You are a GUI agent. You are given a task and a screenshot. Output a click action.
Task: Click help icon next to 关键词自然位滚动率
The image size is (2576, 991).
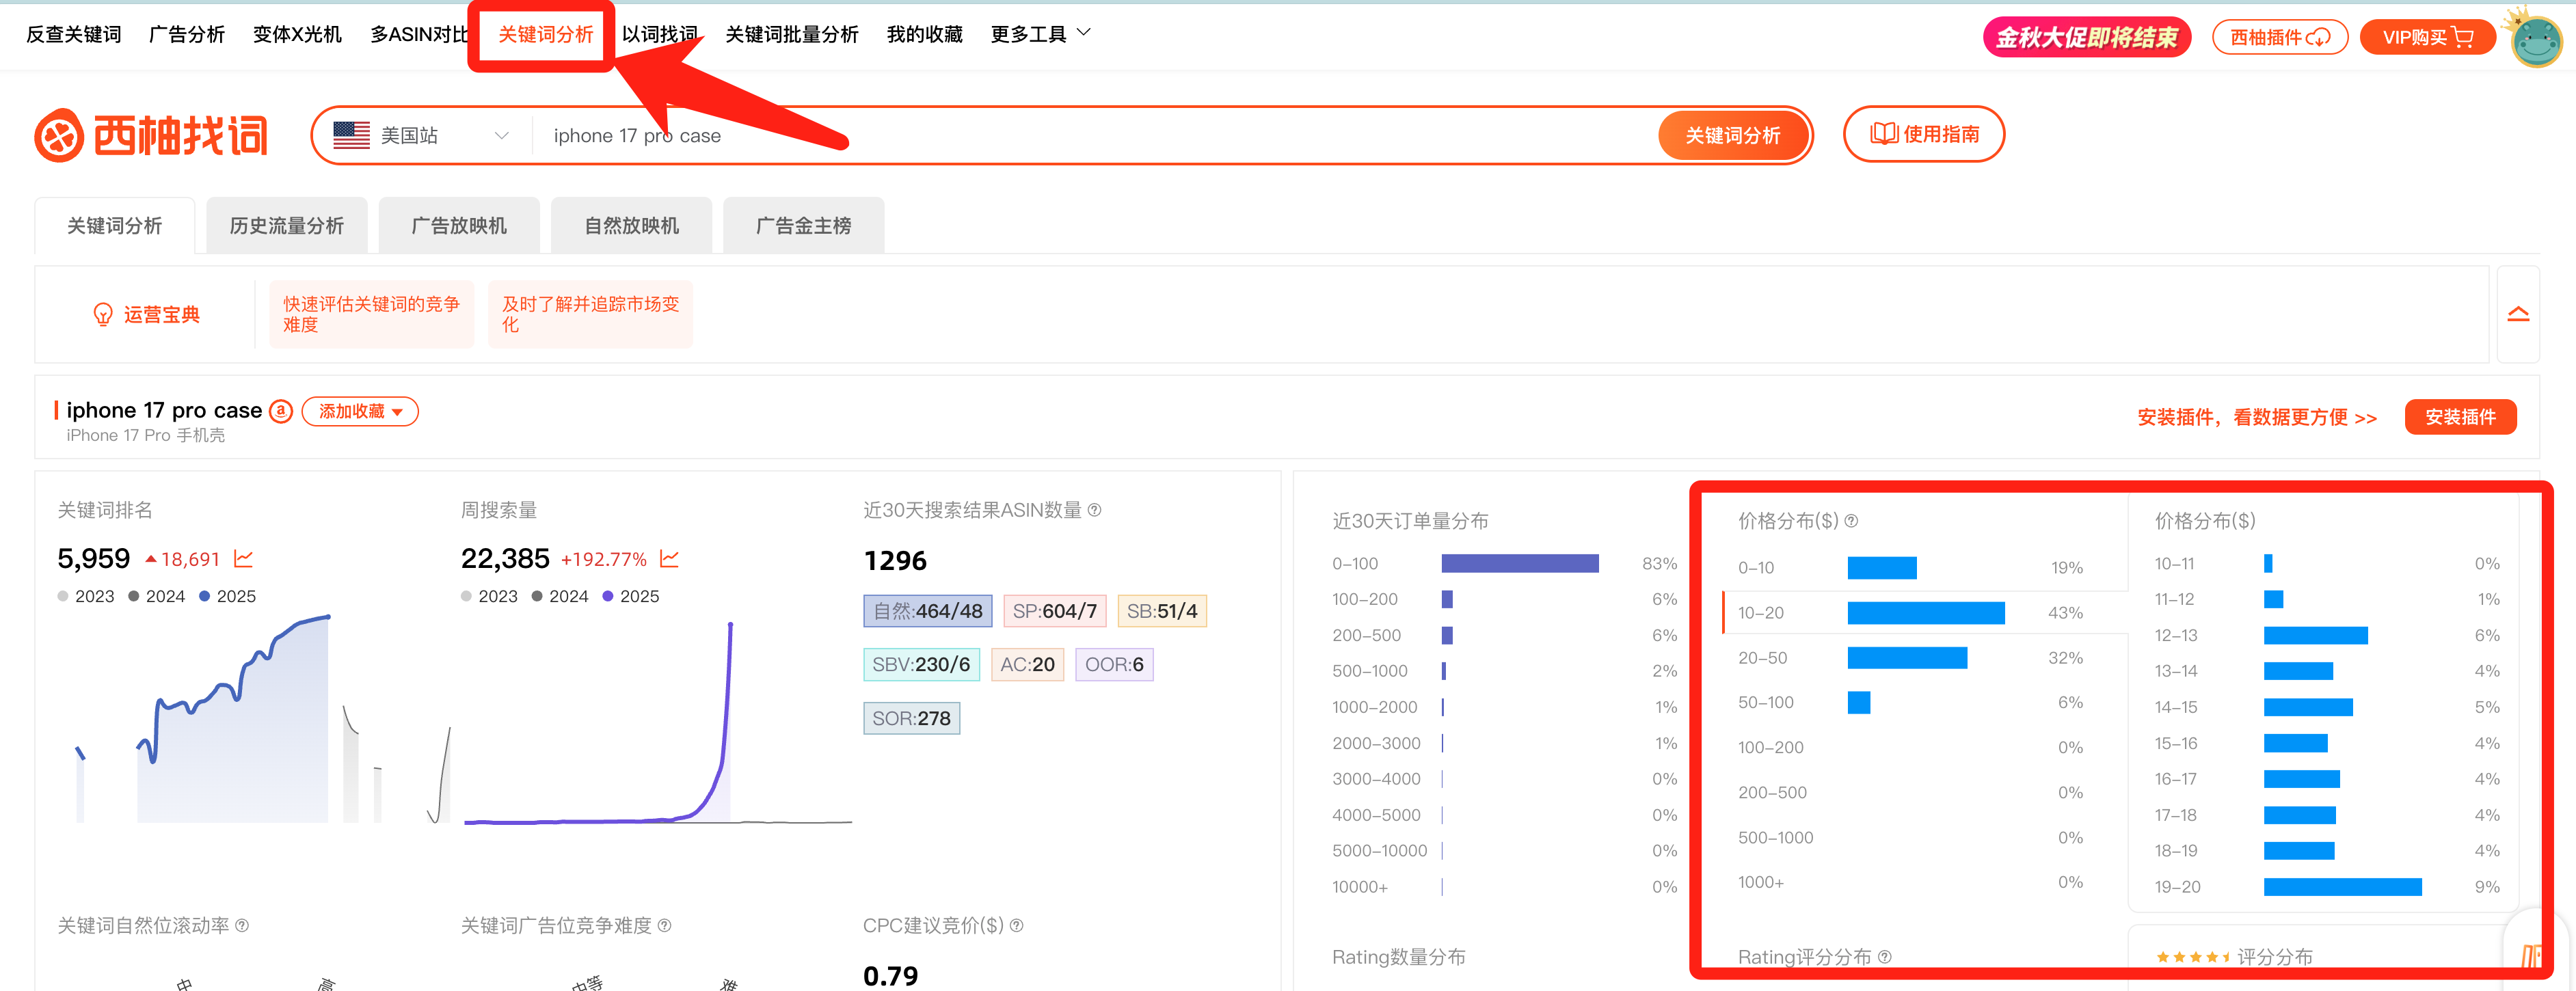pos(242,925)
